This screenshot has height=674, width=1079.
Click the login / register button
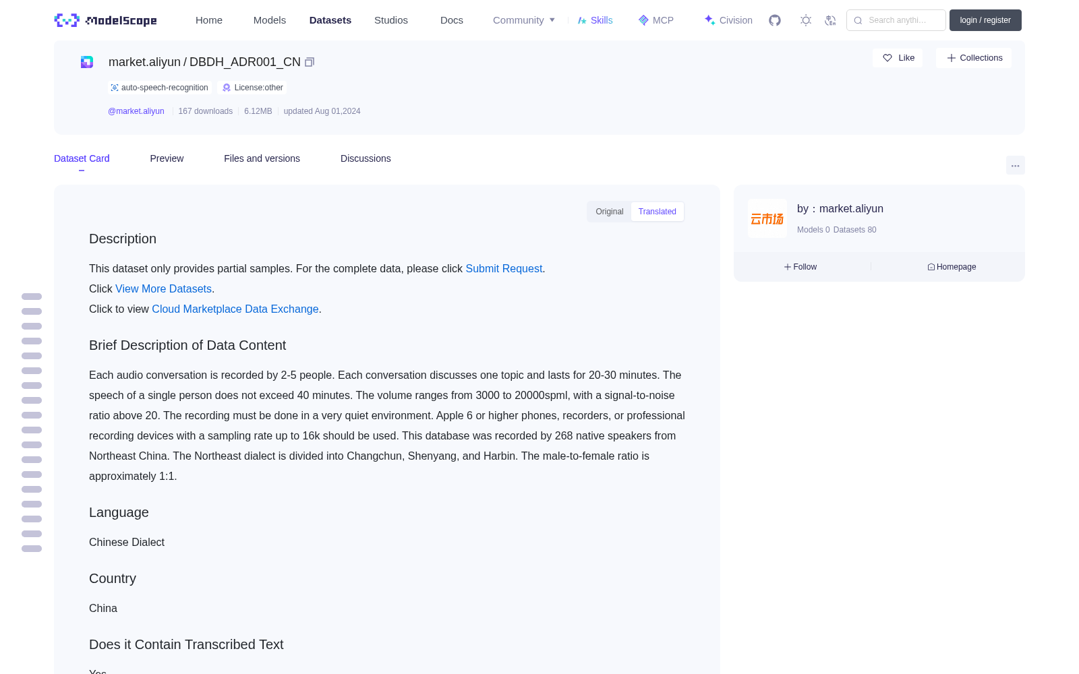985,20
